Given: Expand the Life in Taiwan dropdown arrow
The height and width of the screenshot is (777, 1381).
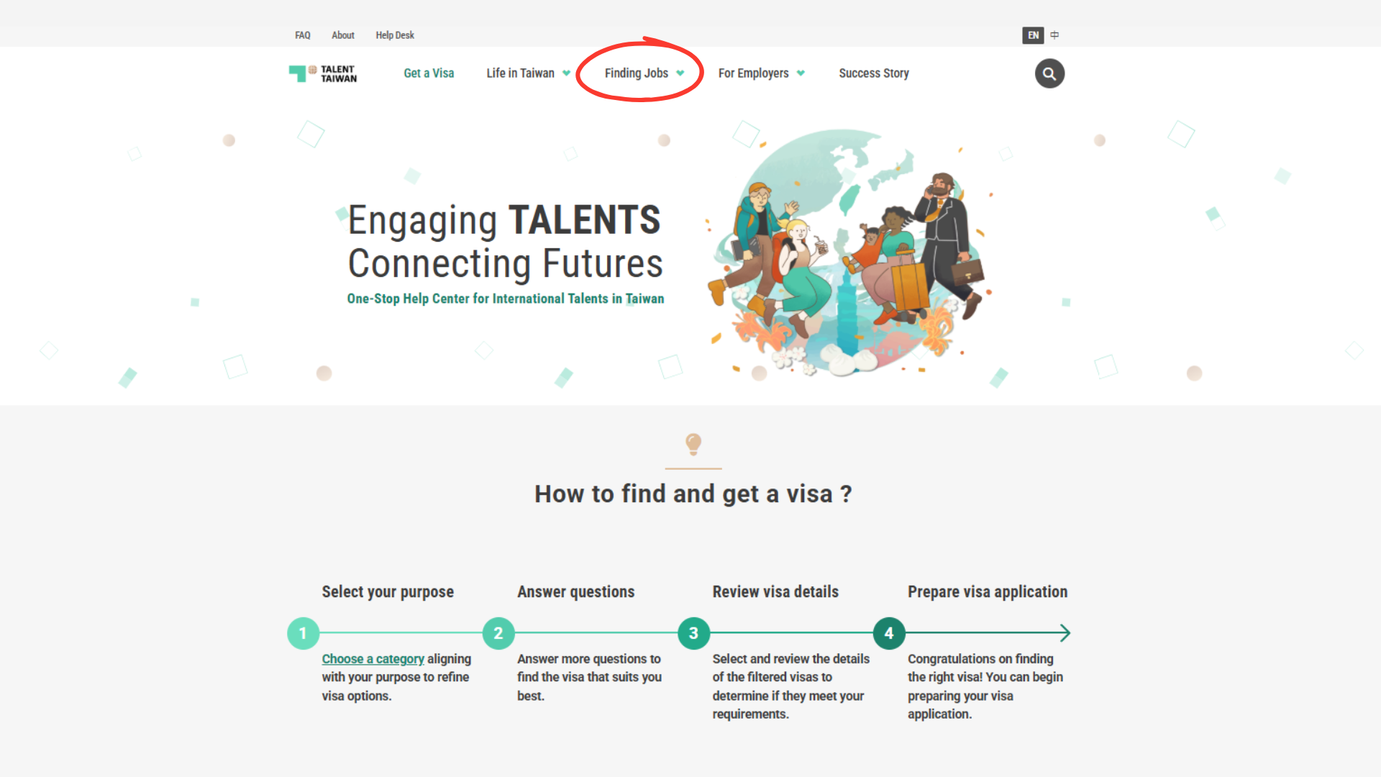Looking at the screenshot, I should point(567,73).
